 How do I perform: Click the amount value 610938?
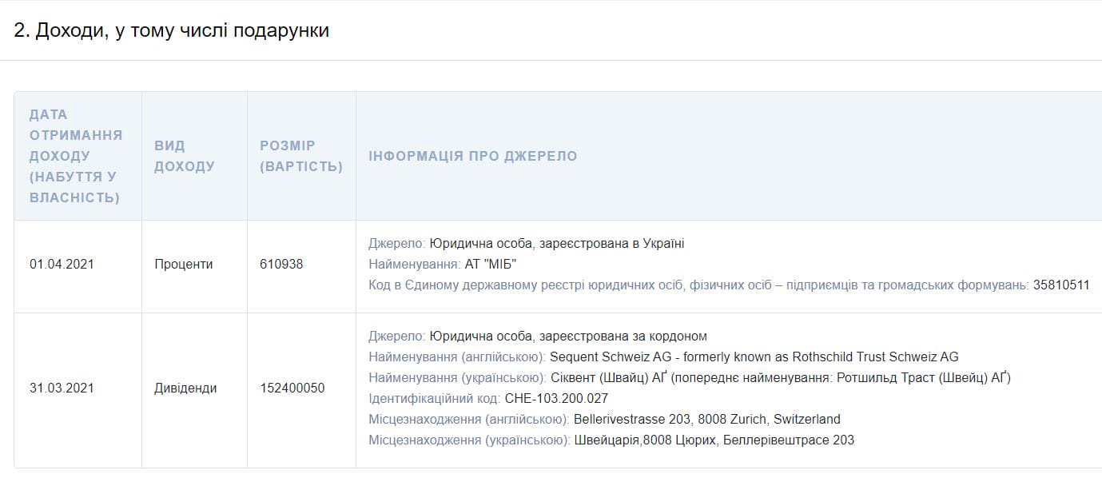click(x=281, y=264)
